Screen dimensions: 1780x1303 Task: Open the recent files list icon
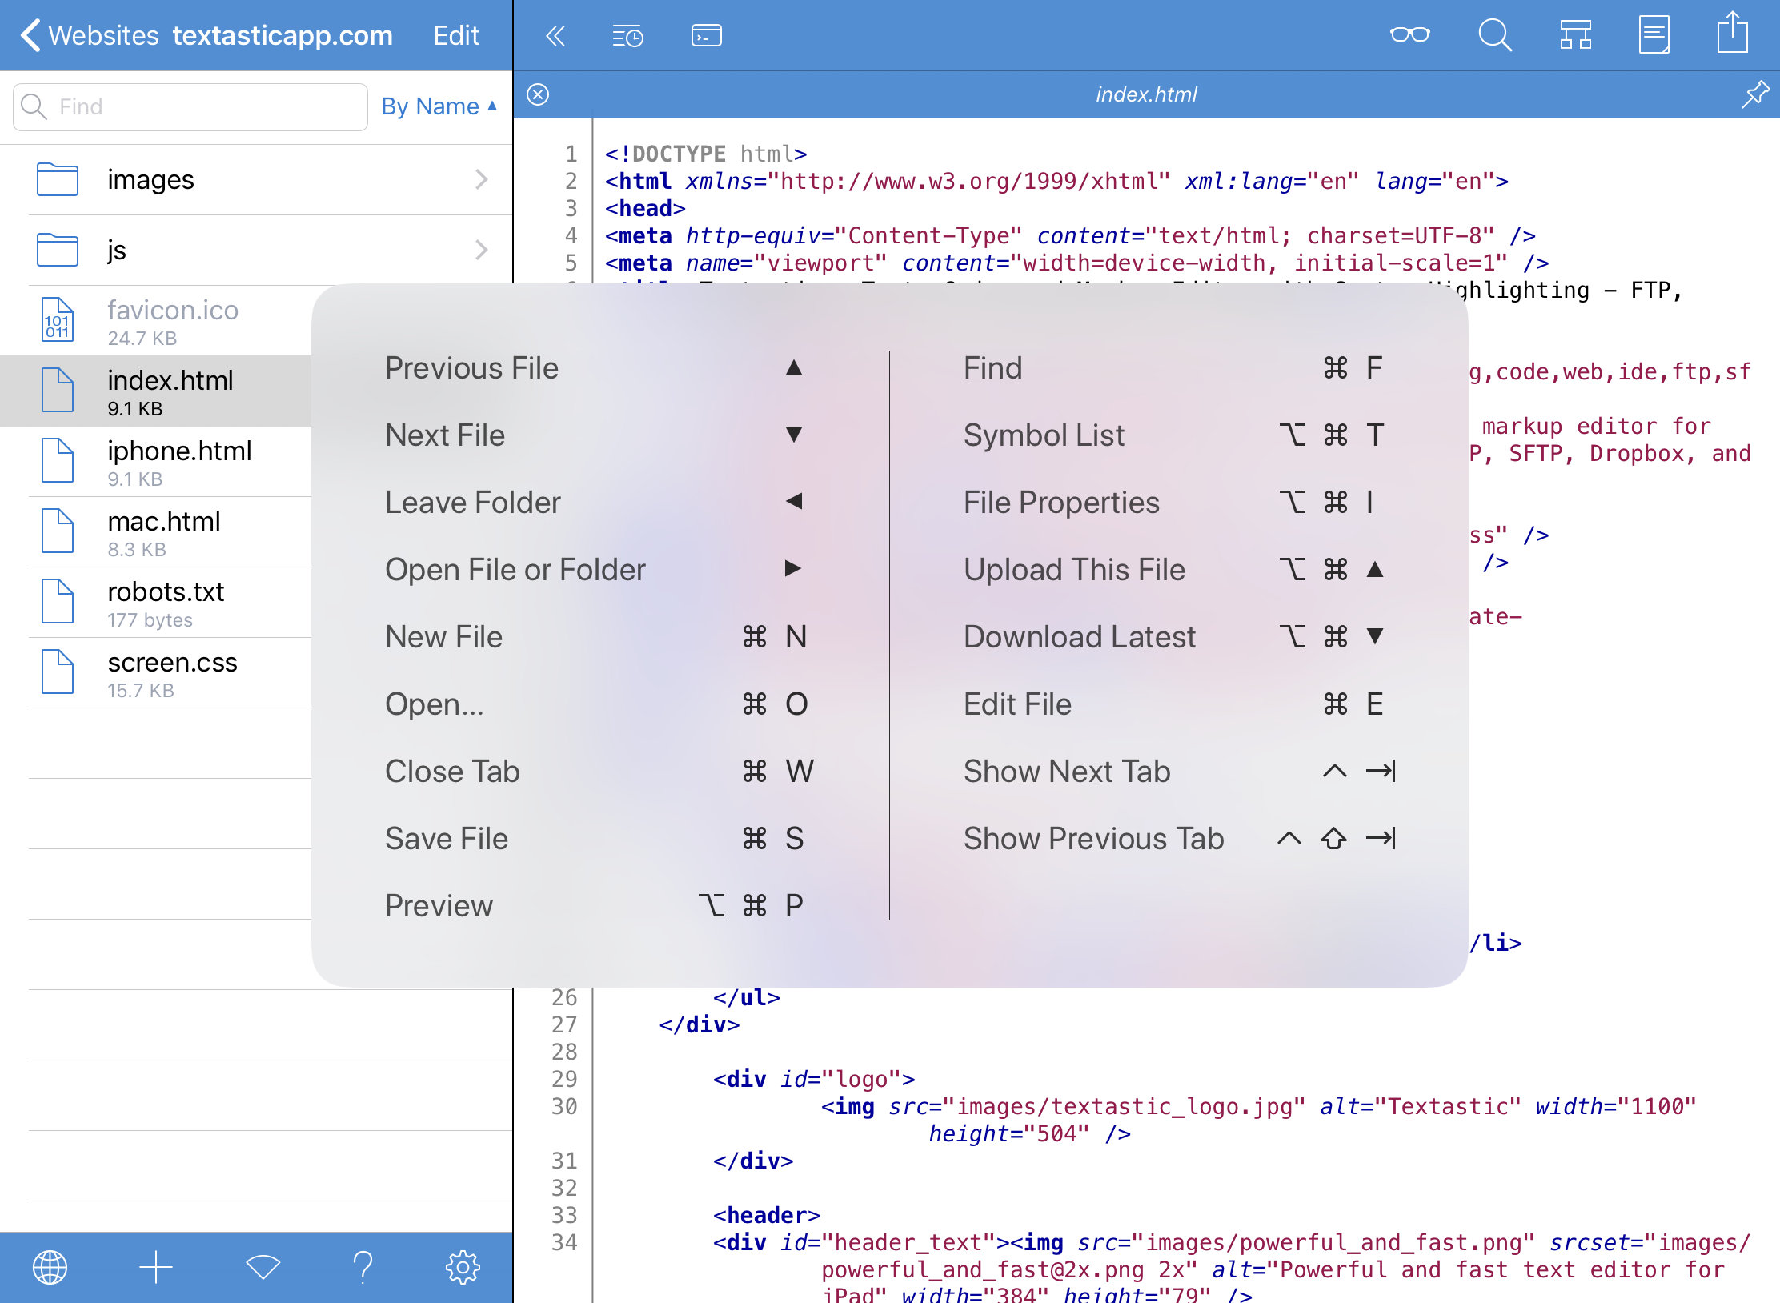point(627,36)
